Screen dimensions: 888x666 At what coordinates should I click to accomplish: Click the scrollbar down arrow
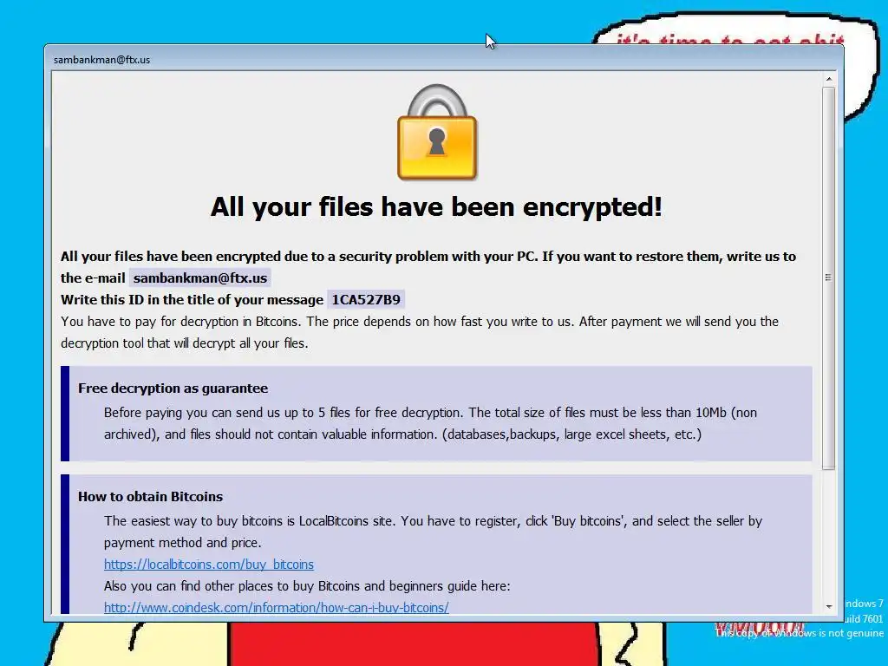click(x=828, y=606)
